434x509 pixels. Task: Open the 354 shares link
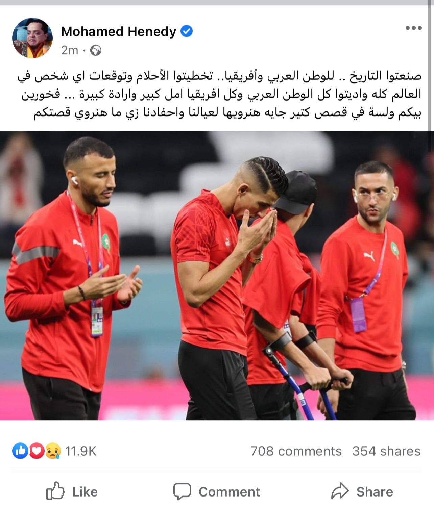point(386,451)
